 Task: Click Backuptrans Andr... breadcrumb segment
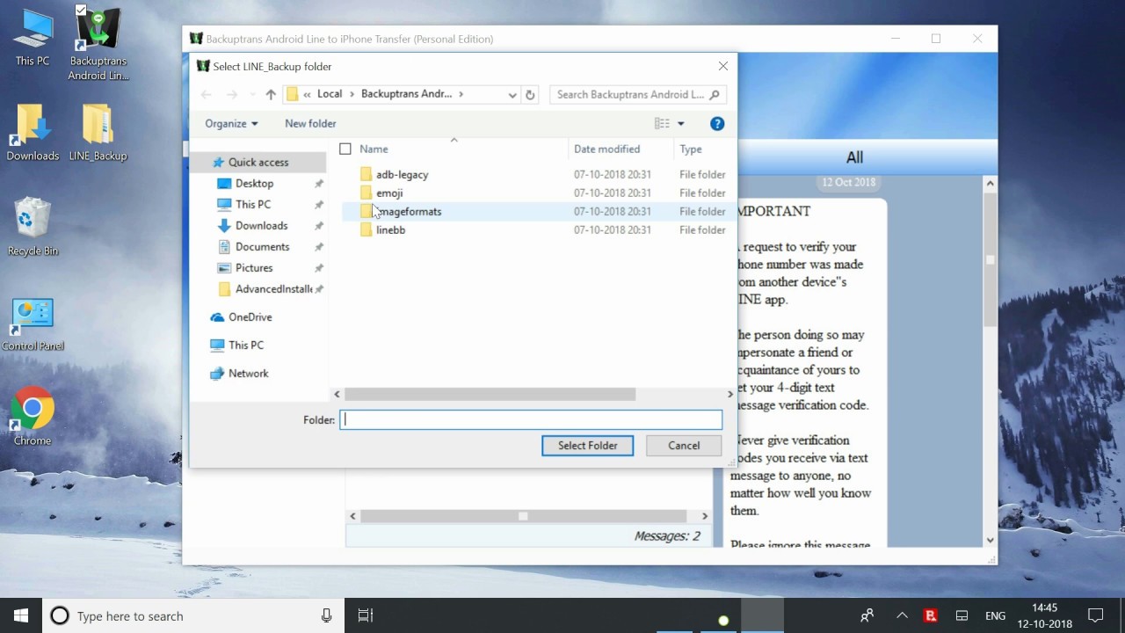(x=406, y=94)
